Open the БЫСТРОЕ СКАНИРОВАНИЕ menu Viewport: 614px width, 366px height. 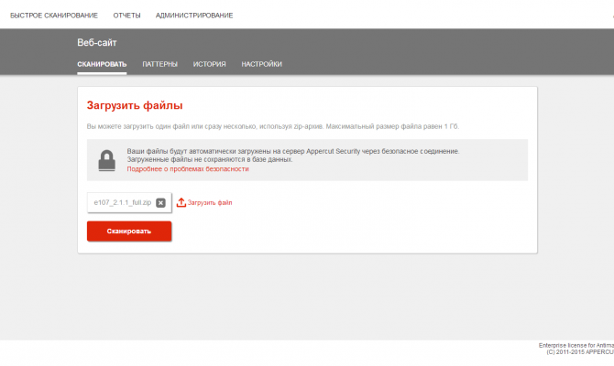[x=54, y=16]
